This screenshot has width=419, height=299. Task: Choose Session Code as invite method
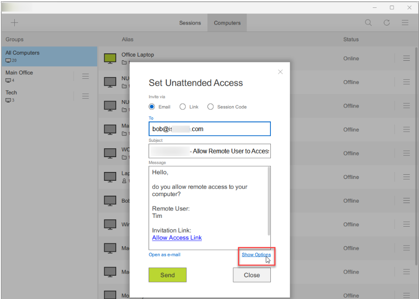tap(211, 106)
